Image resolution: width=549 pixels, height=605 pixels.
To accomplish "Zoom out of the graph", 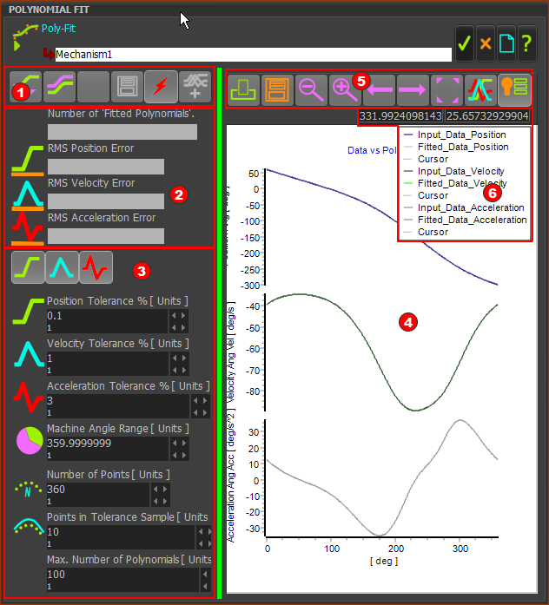I will coord(311,90).
